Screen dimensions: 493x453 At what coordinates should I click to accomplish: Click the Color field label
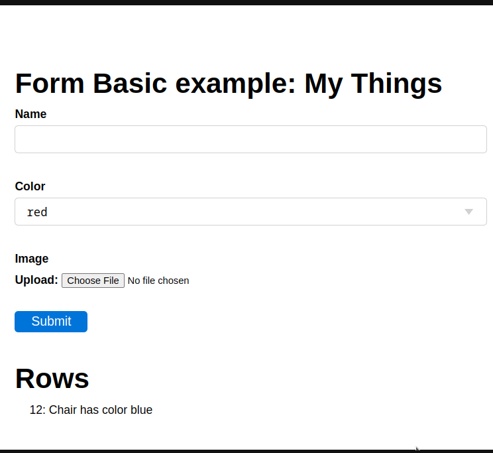point(30,186)
